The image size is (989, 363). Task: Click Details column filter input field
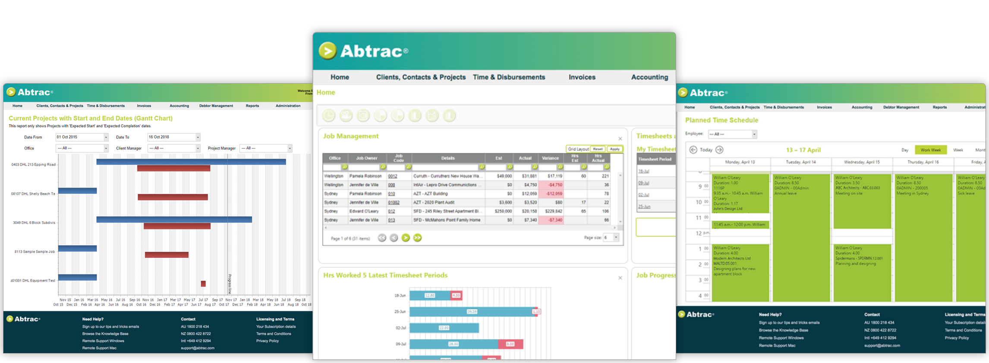(x=445, y=167)
